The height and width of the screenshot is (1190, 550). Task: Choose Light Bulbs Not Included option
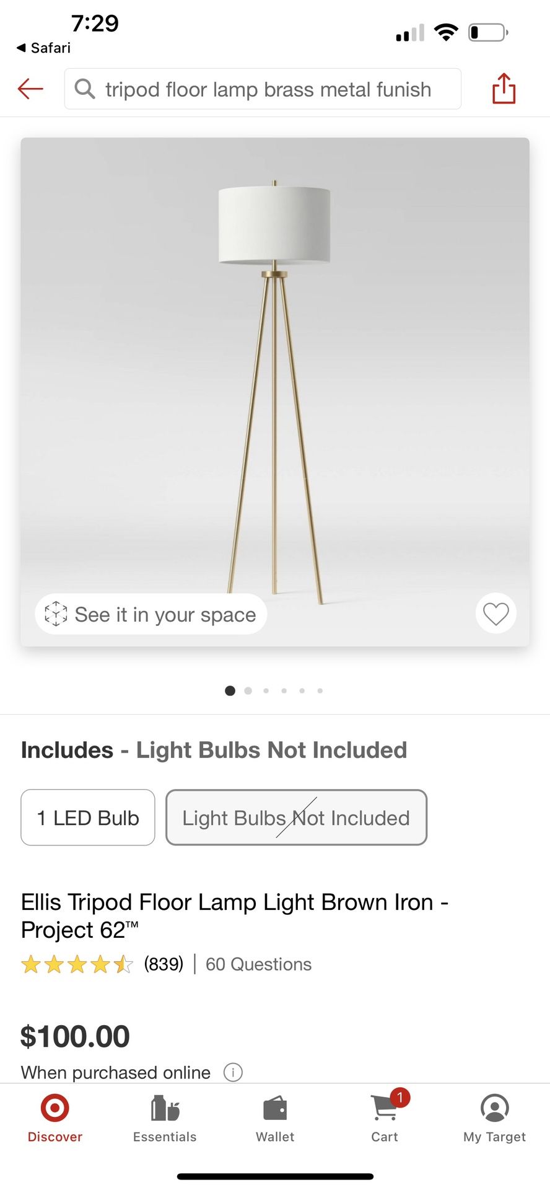pyautogui.click(x=296, y=818)
